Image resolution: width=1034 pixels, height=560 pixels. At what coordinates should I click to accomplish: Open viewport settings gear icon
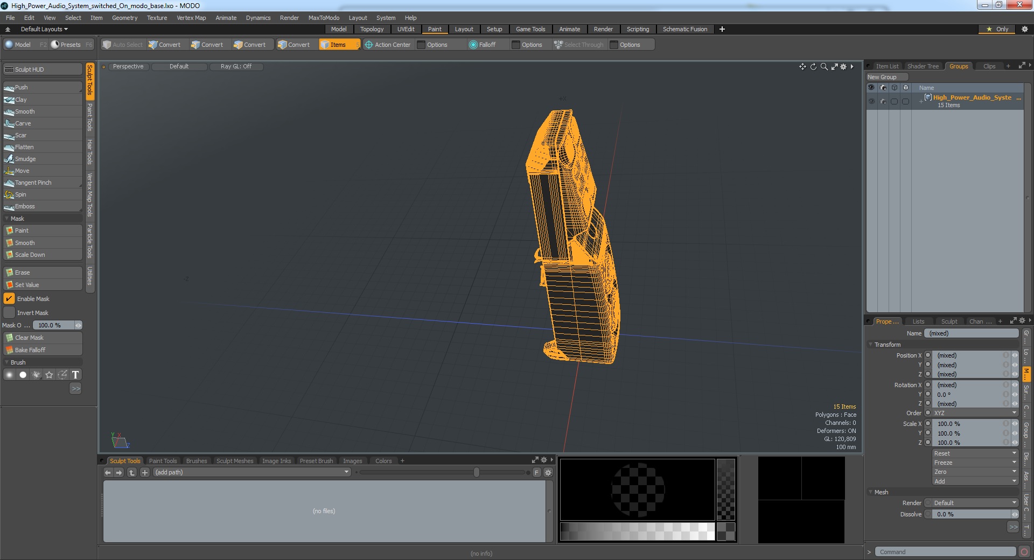point(843,67)
